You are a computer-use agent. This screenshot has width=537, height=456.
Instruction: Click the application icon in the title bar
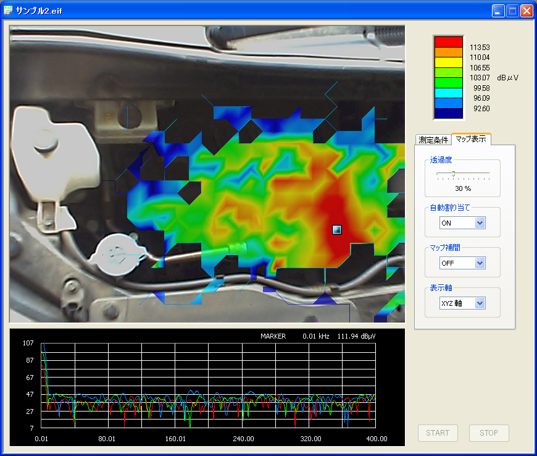8,11
